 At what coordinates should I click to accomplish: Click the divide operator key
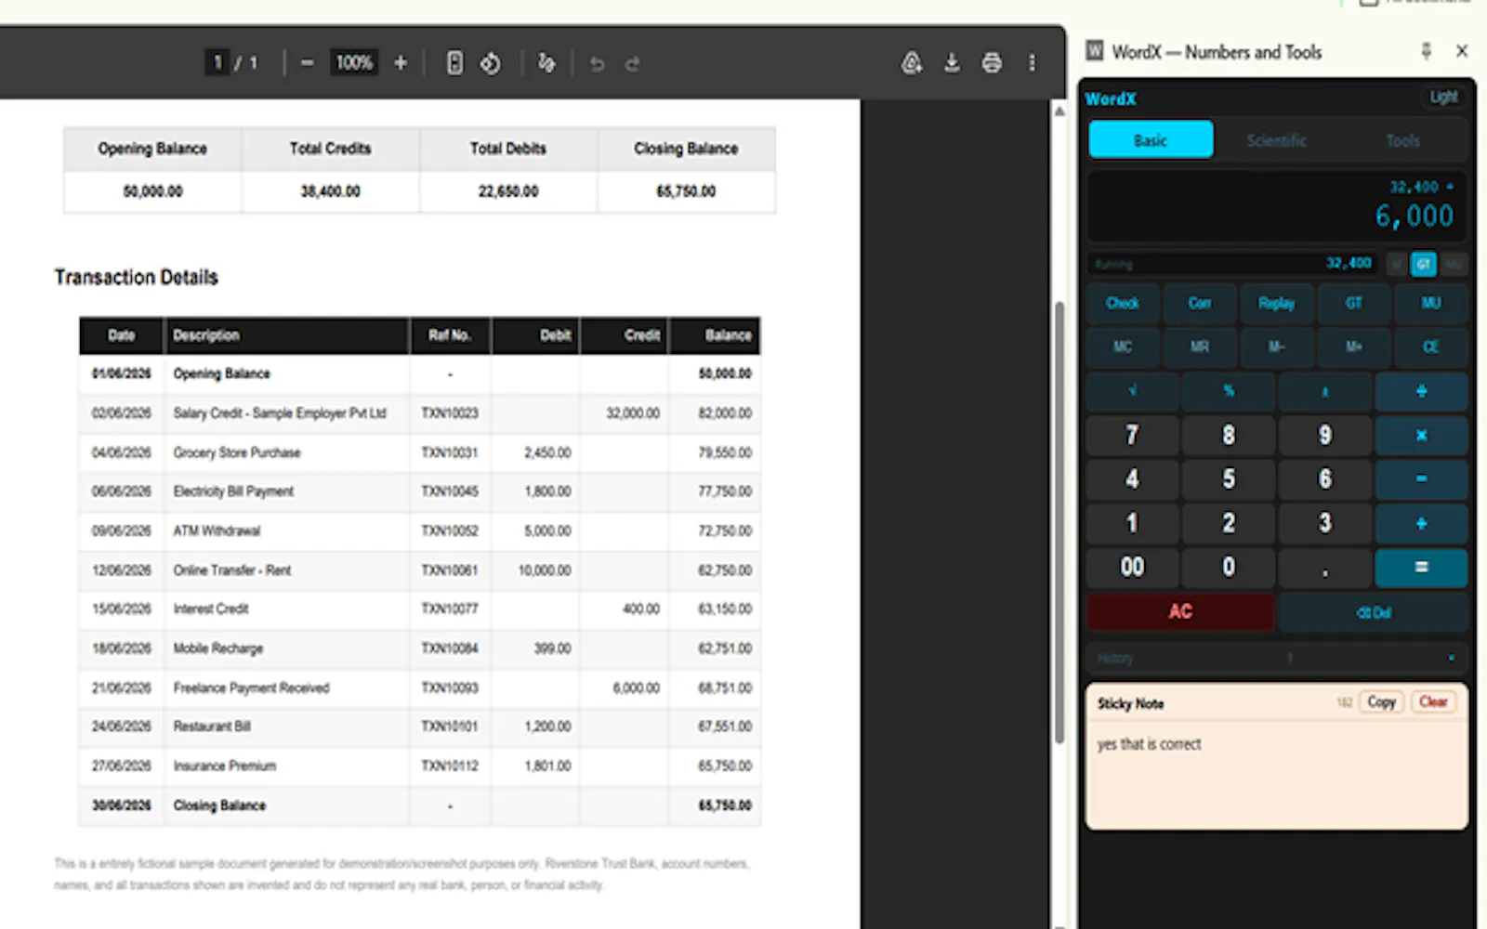click(x=1421, y=391)
